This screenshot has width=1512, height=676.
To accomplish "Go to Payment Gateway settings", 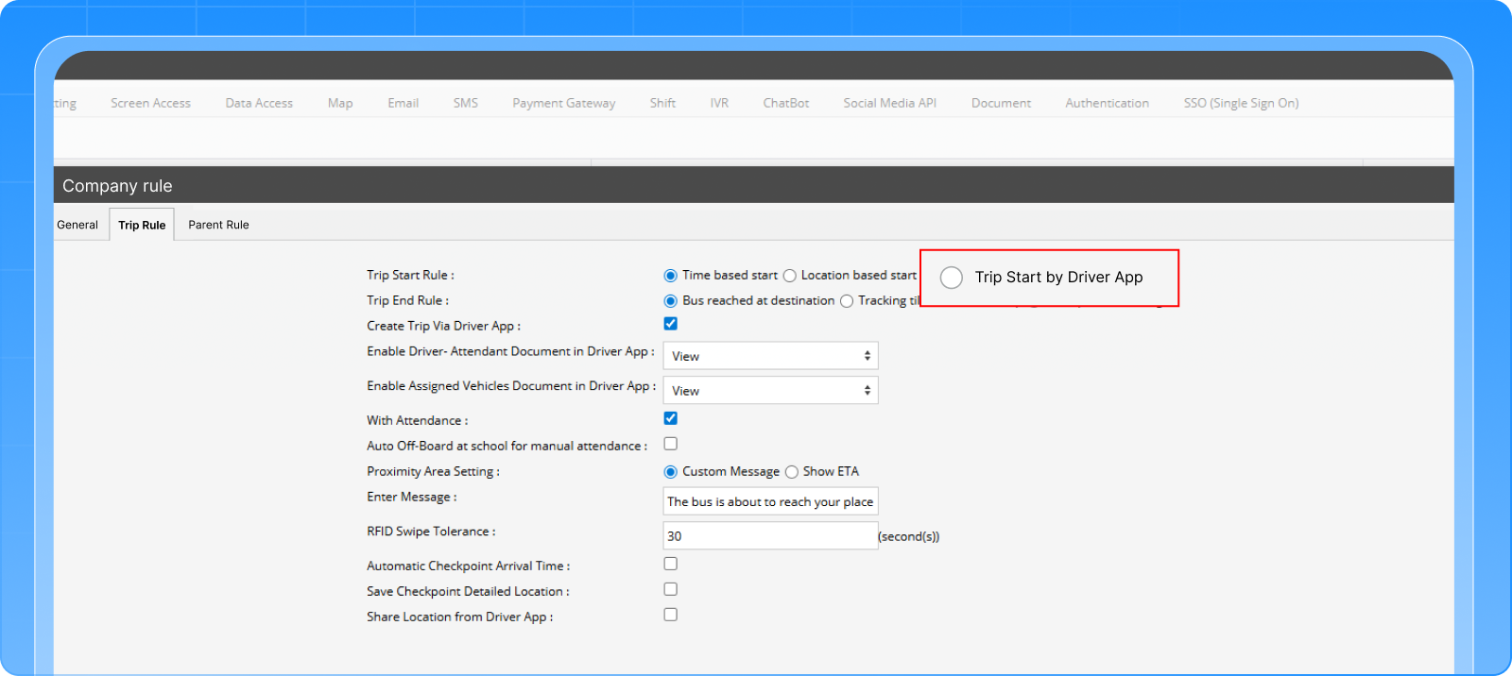I will [563, 103].
